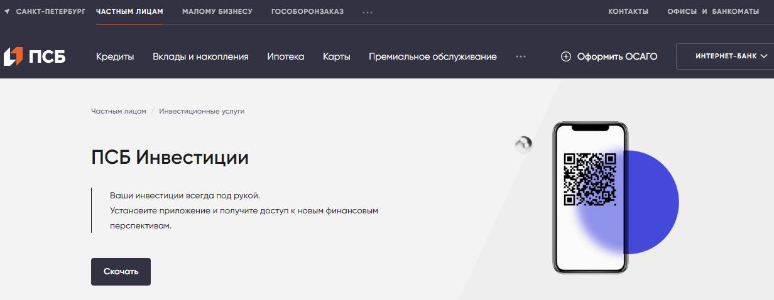774x300 pixels.
Task: Click the plus circle icon by Оформить ОСАГО
Action: click(x=566, y=56)
